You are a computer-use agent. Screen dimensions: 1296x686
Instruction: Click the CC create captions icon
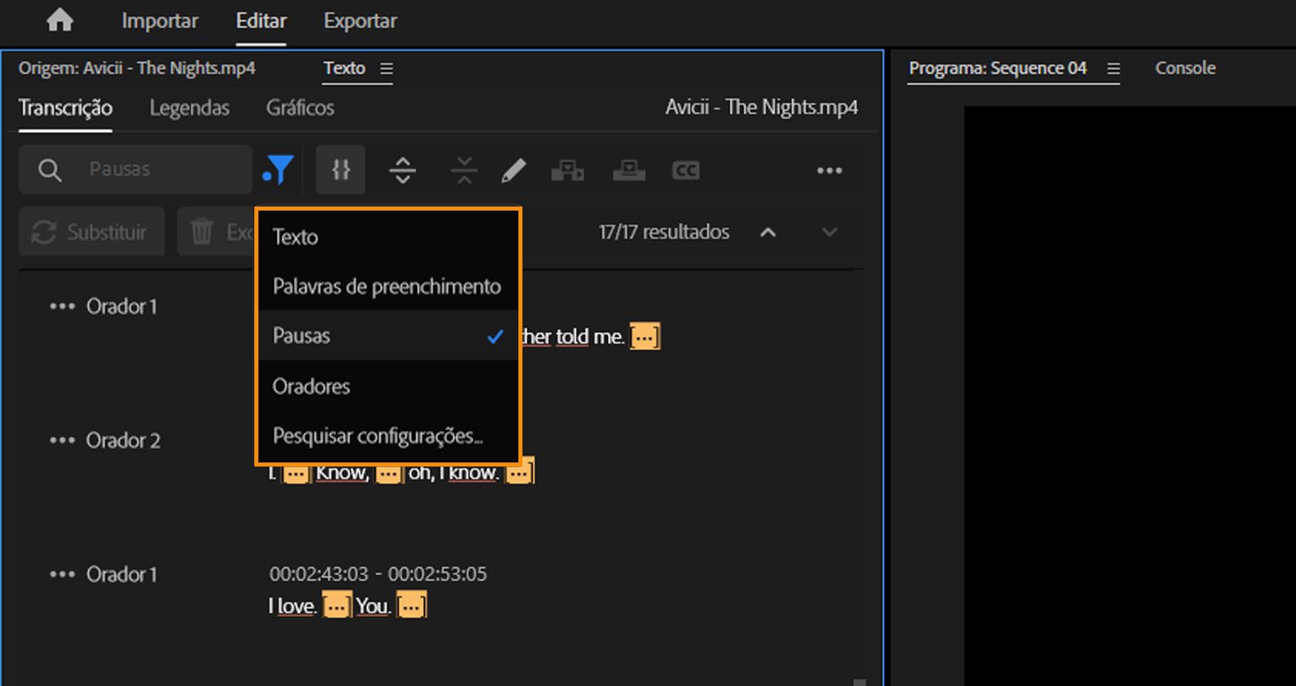pyautogui.click(x=685, y=170)
